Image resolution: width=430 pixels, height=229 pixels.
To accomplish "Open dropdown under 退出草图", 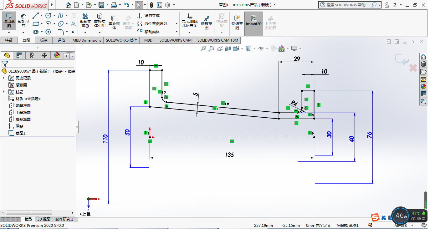I will (9, 32).
